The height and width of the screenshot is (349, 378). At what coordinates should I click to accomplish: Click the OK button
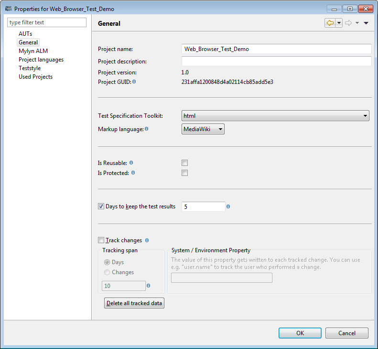[x=300, y=333]
